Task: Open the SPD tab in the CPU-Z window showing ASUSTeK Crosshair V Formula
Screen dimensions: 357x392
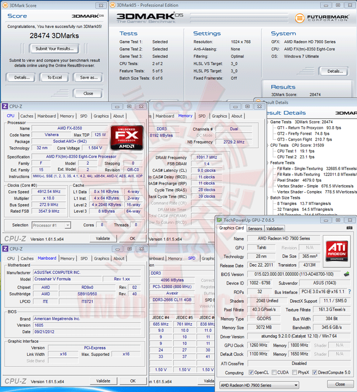Action: pos(84,258)
